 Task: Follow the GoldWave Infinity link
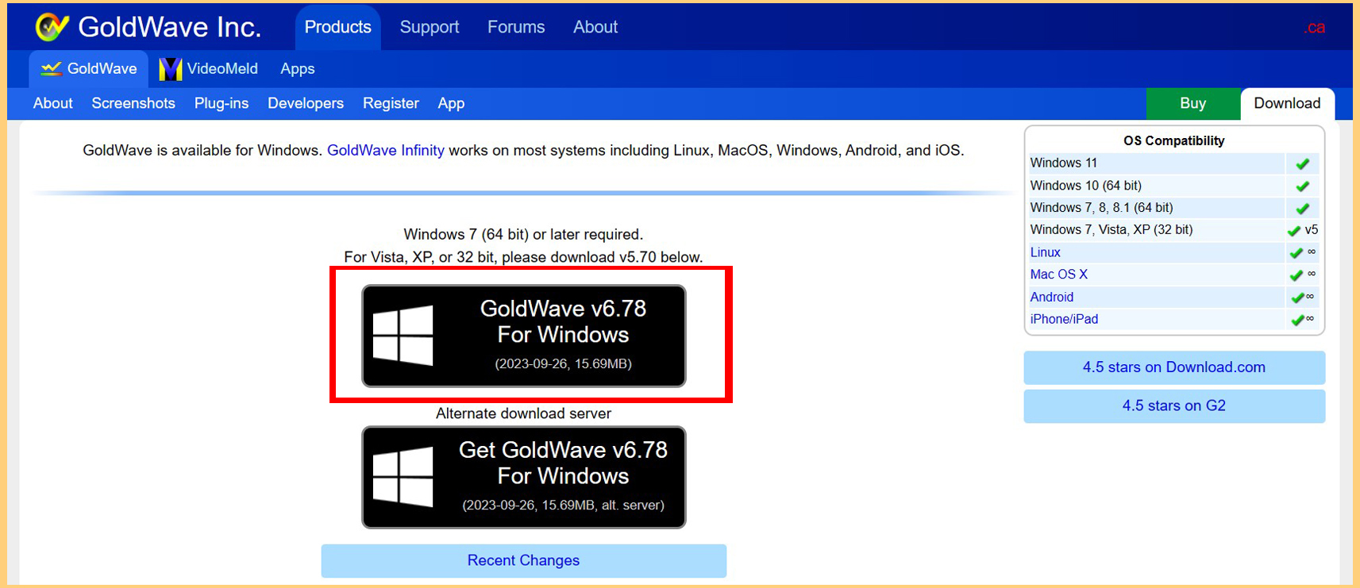(386, 150)
